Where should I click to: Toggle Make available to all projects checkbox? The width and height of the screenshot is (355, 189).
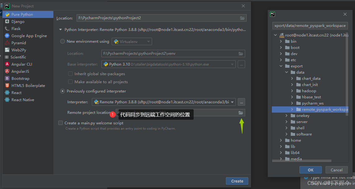[x=70, y=82]
